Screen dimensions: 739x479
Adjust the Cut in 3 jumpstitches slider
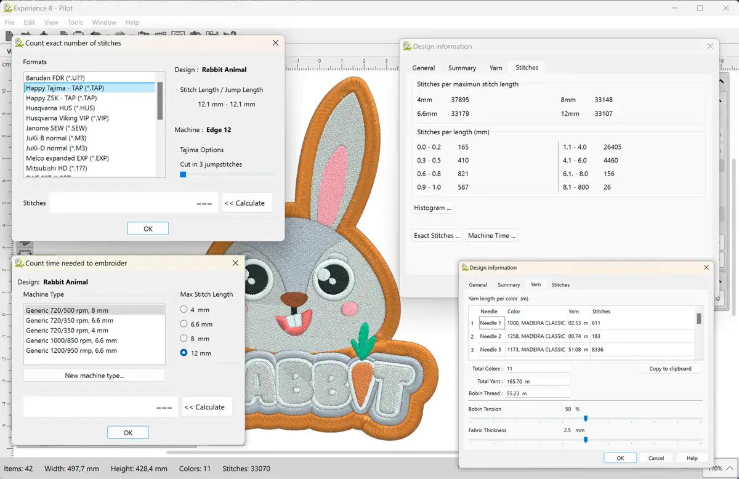point(183,175)
